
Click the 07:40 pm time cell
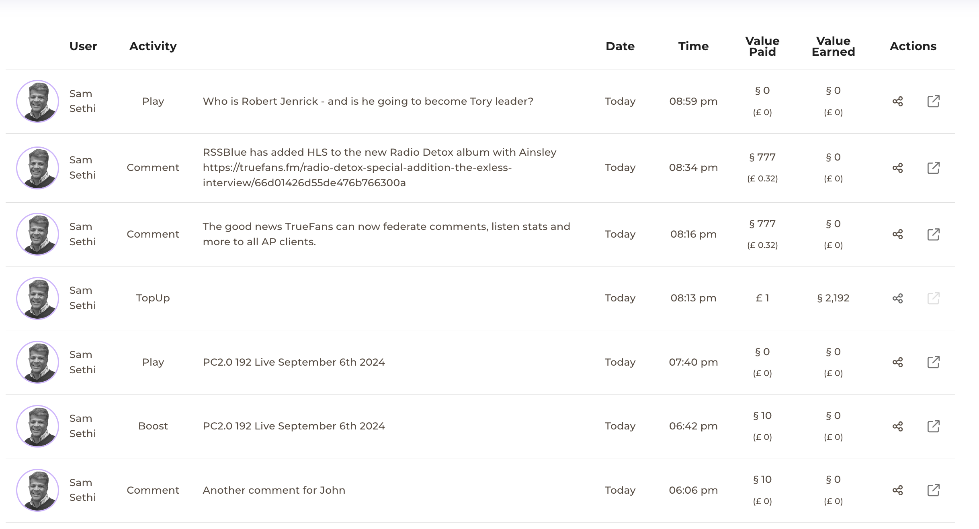[693, 362]
